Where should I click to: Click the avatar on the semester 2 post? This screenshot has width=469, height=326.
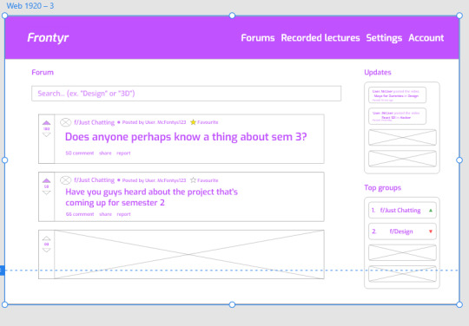65,180
